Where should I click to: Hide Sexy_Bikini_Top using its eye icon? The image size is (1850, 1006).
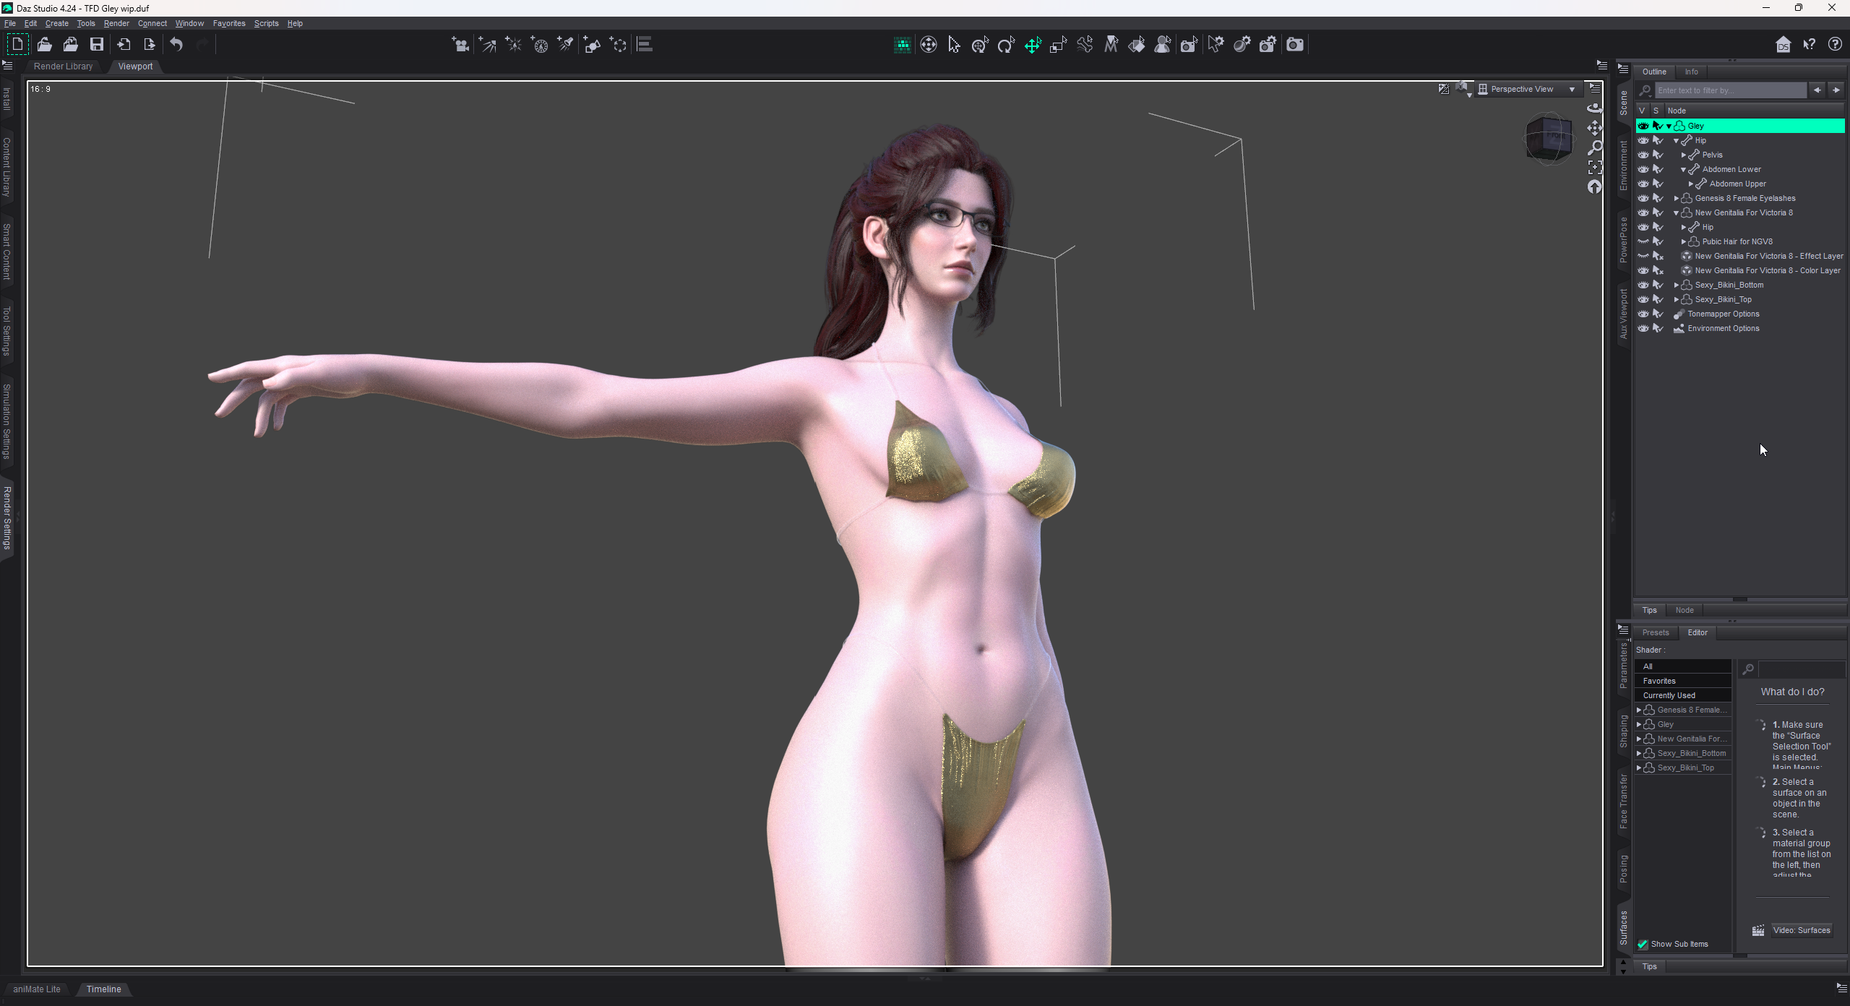click(x=1643, y=299)
